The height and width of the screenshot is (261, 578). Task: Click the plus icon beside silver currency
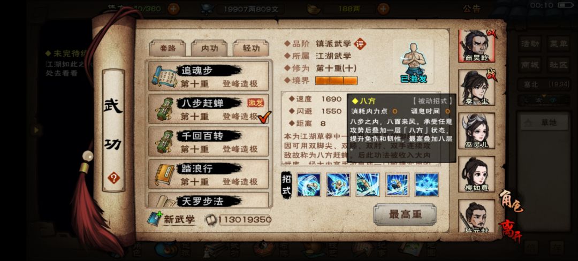tap(173, 8)
